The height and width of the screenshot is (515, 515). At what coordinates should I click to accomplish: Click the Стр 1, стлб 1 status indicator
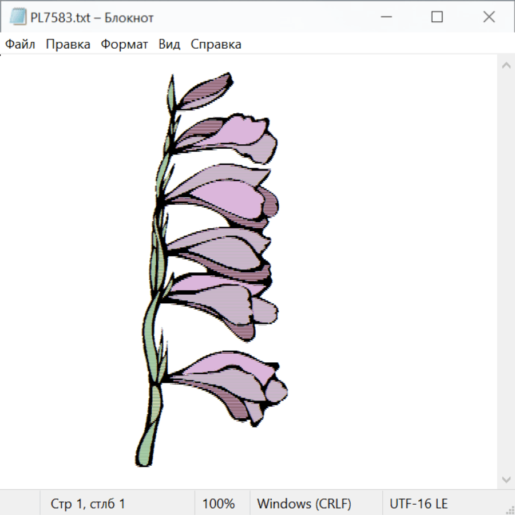pyautogui.click(x=88, y=504)
